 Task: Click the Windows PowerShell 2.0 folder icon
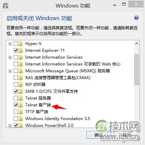21,126
